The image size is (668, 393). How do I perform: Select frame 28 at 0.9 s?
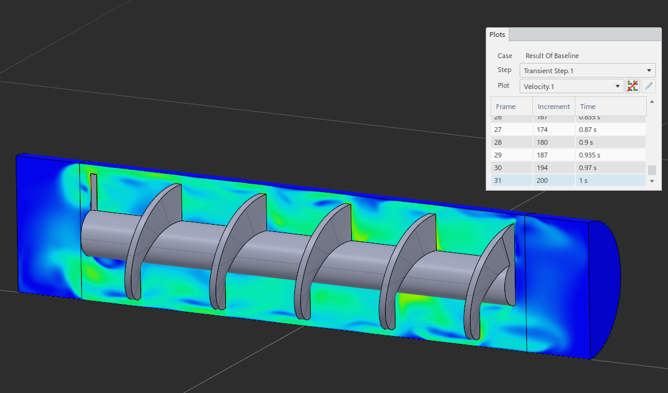click(567, 142)
